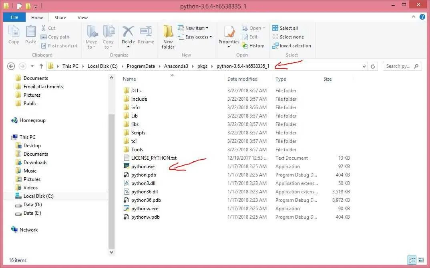Select the Tools folder
The width and height of the screenshot is (430, 268).
[137, 150]
